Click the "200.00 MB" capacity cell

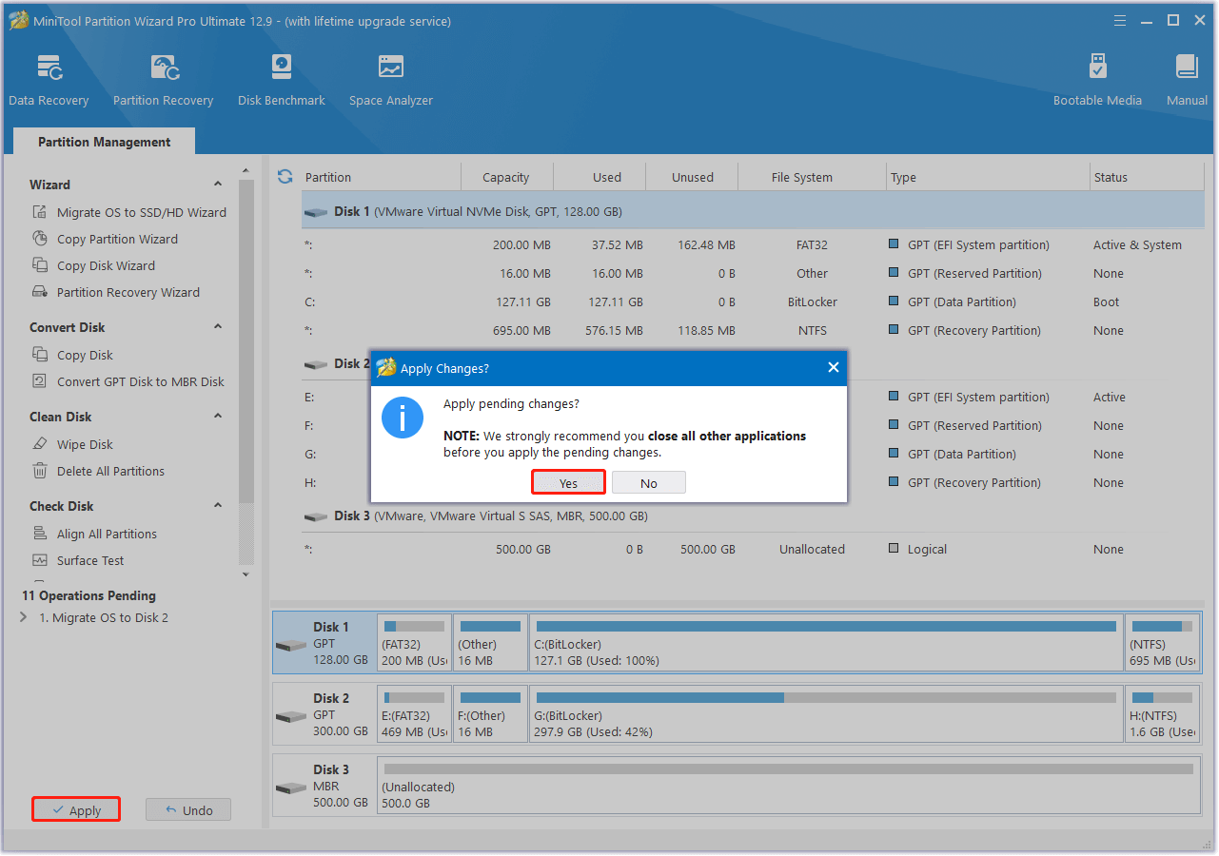click(x=521, y=244)
